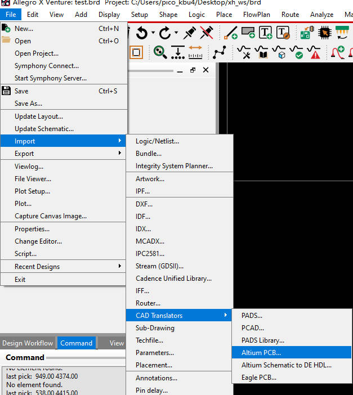Click the New file icon in menu
Image resolution: width=353 pixels, height=395 pixels.
pyautogui.click(x=6, y=28)
